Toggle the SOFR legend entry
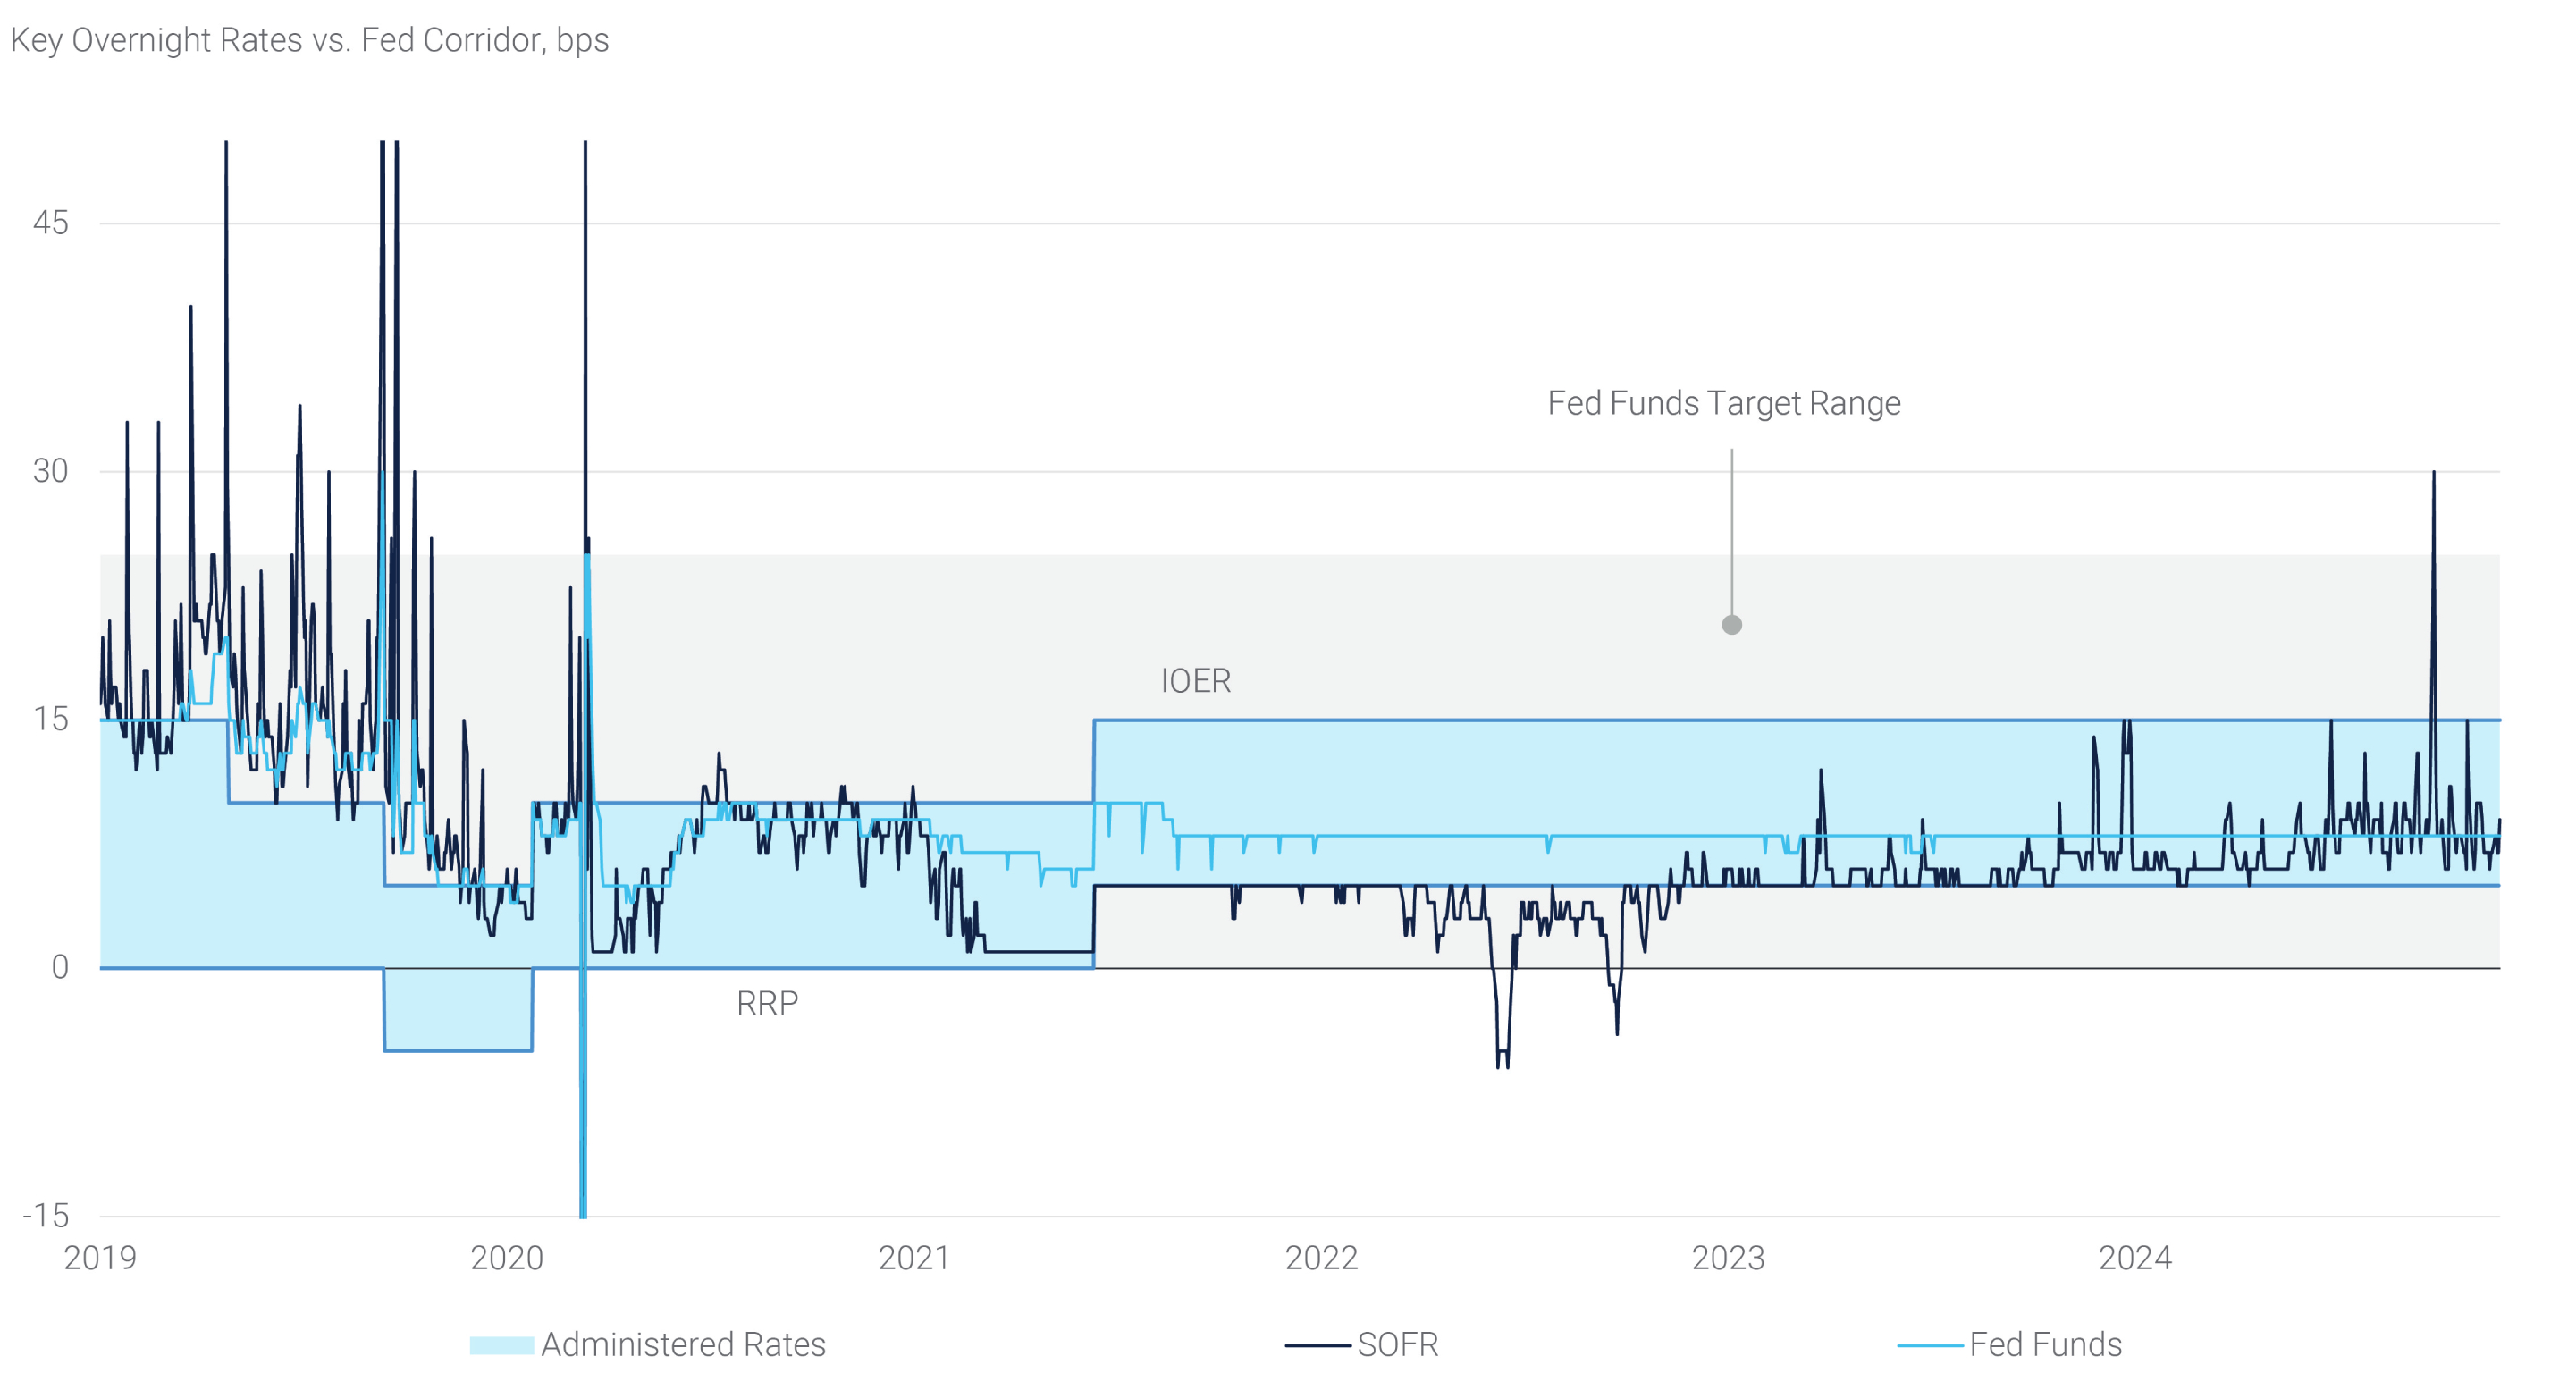The height and width of the screenshot is (1390, 2576). tap(1397, 1345)
